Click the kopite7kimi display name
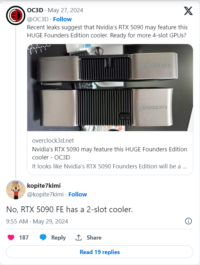The width and height of the screenshot is (200, 265). 44,185
